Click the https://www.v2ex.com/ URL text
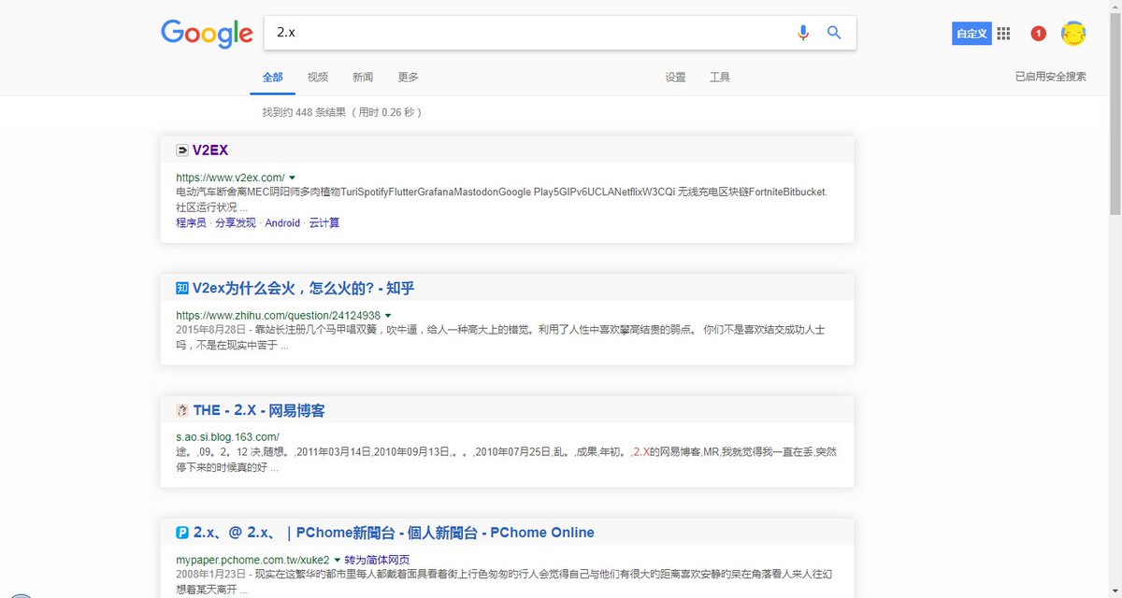Viewport: 1122px width, 598px height. 230,178
